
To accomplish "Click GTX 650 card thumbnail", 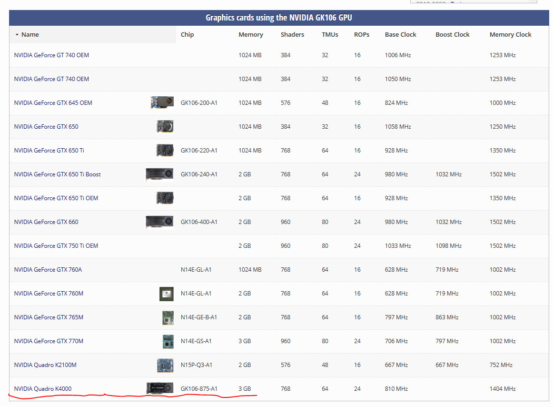I will pos(165,126).
